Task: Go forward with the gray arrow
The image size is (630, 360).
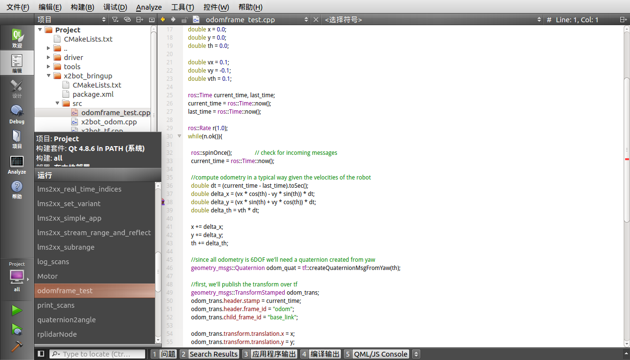Action: click(x=173, y=19)
